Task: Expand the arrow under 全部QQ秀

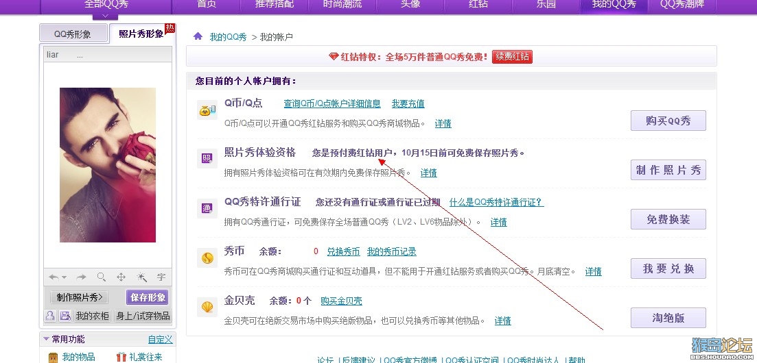Action: coord(106,17)
